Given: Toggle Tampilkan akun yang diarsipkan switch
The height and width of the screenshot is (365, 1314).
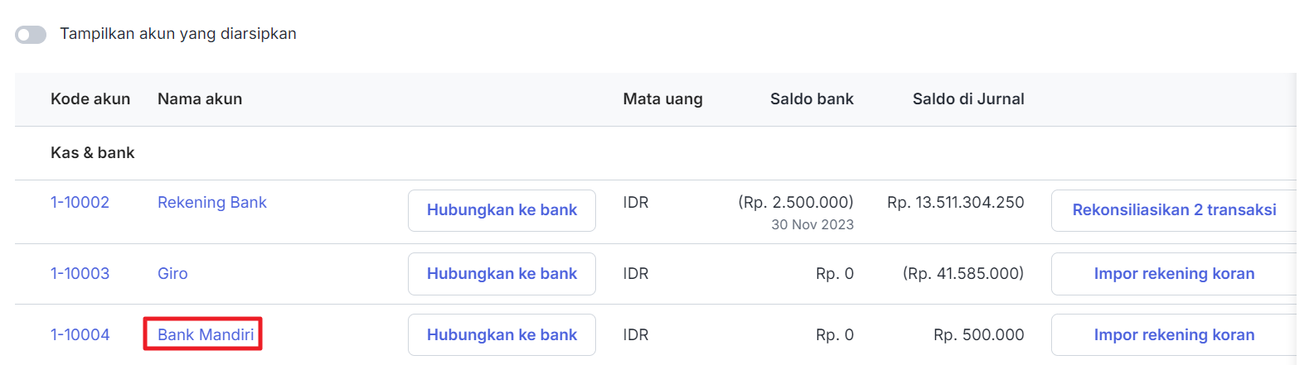Looking at the screenshot, I should pyautogui.click(x=31, y=35).
